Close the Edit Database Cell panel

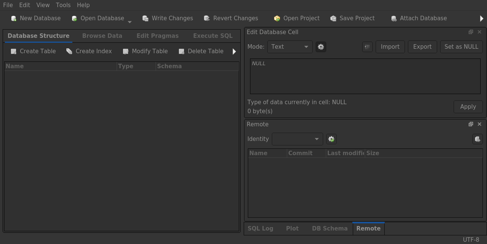point(480,32)
